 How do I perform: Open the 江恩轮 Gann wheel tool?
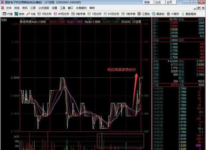point(145,14)
